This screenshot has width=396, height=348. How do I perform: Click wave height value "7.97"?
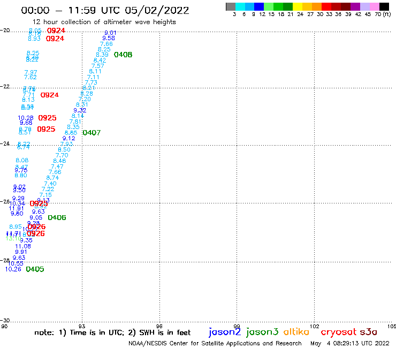pos(31,72)
